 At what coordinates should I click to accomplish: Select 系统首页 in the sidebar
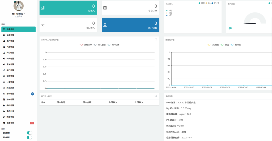click(18, 29)
